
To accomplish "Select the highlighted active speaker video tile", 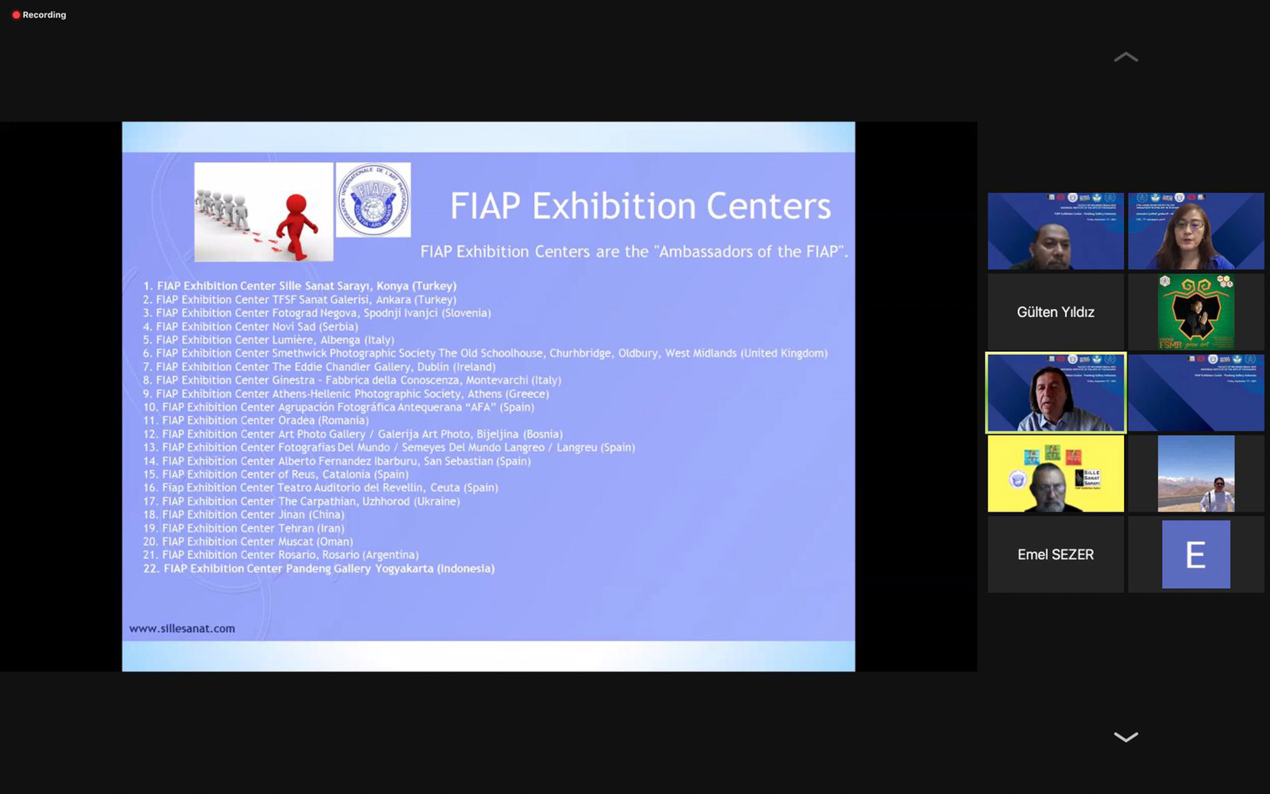I will point(1055,393).
